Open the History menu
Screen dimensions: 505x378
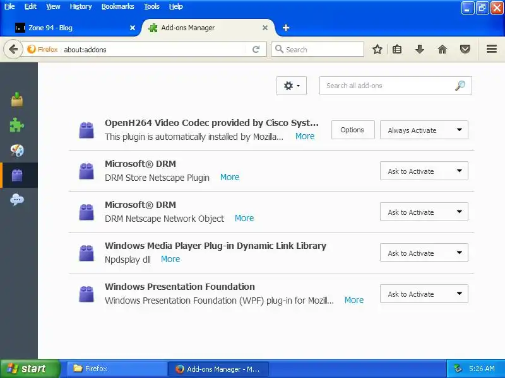pyautogui.click(x=81, y=6)
